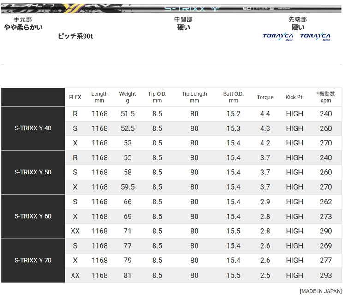Click the Weight g column header
The image size is (346, 296).
127,97
